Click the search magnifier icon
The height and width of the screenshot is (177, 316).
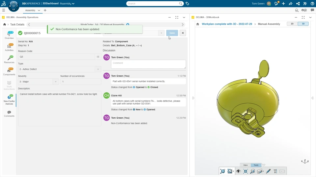click(181, 3)
